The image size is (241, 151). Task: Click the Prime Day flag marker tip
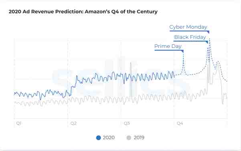pos(182,51)
